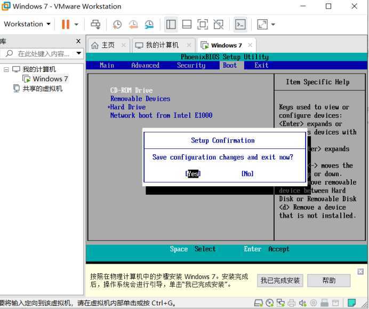Click the Enter Accept key hint

click(x=267, y=249)
